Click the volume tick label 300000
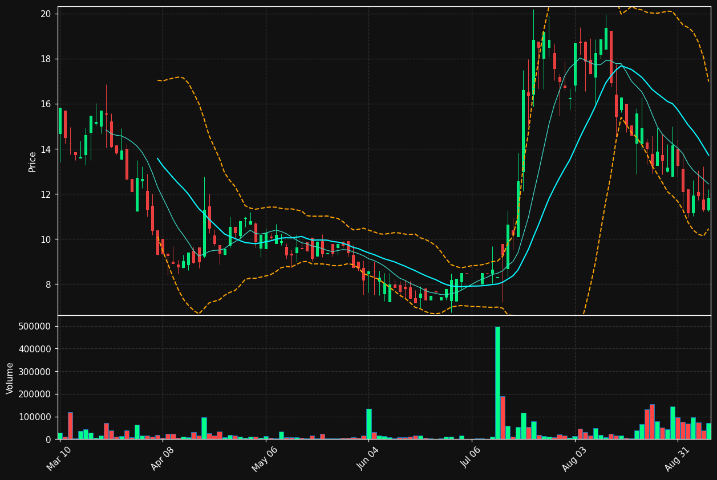Image resolution: width=717 pixels, height=480 pixels. [35, 372]
